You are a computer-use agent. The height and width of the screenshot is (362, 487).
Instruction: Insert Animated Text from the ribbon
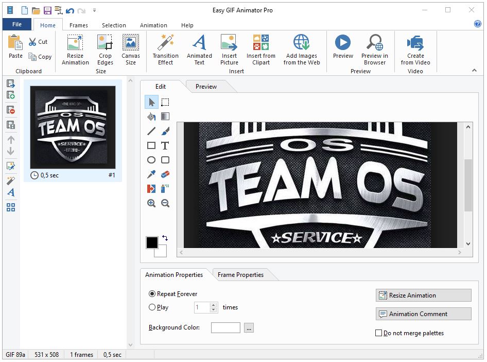click(199, 50)
